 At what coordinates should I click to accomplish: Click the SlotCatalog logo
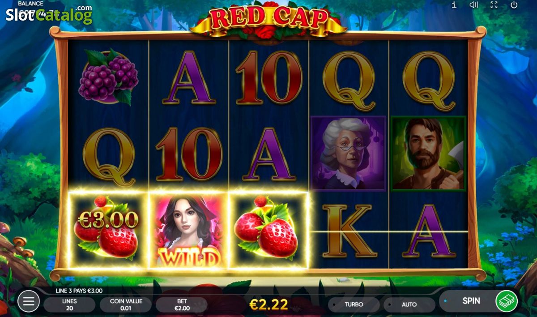[x=49, y=15]
